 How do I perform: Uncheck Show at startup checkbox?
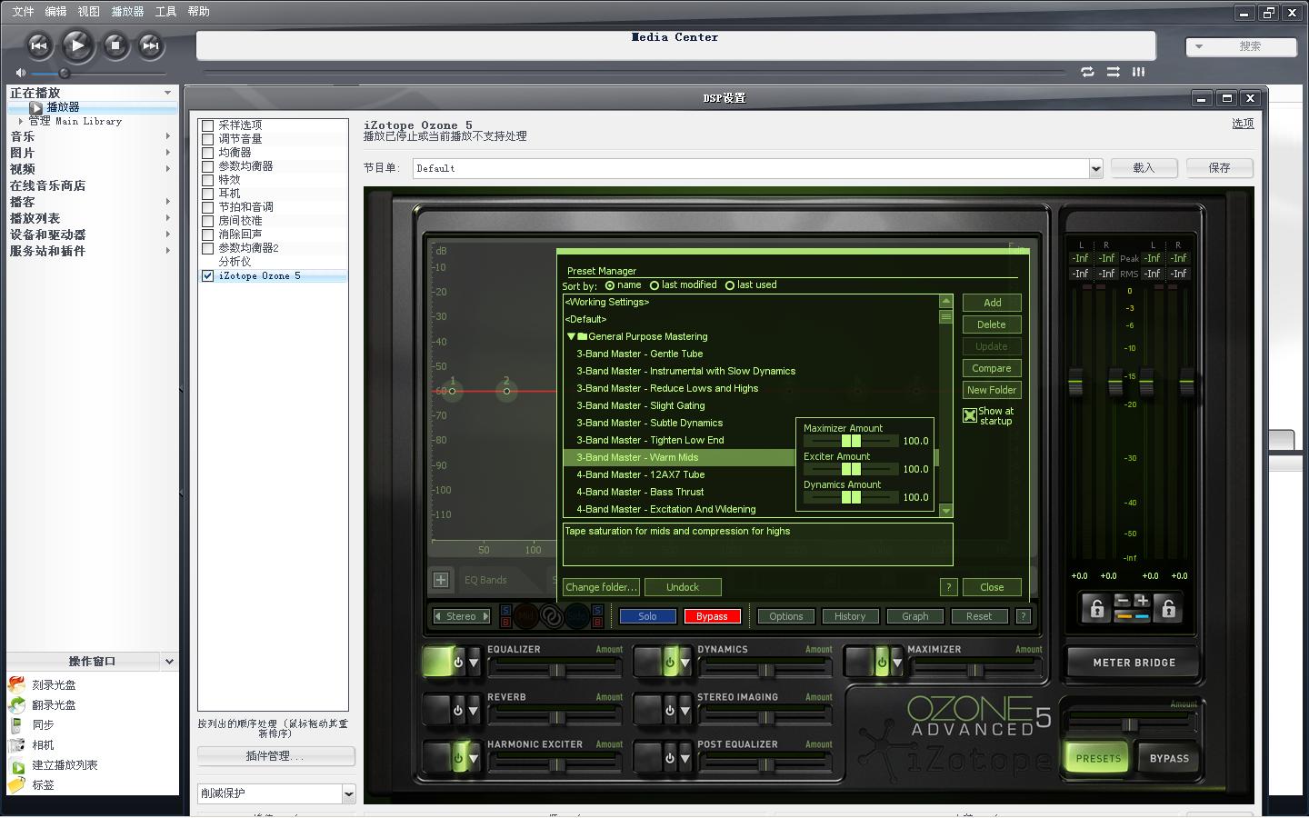pyautogui.click(x=970, y=415)
